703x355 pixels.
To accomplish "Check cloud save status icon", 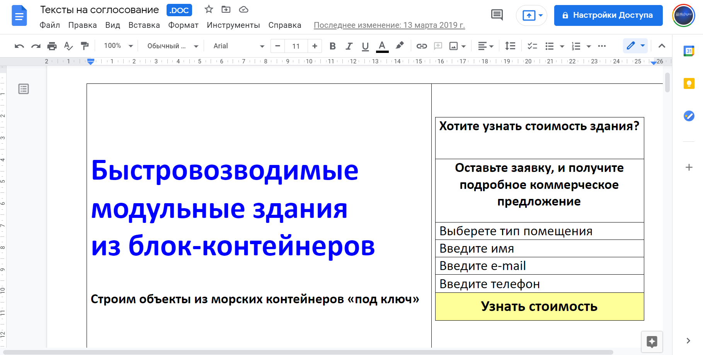I will click(x=243, y=9).
